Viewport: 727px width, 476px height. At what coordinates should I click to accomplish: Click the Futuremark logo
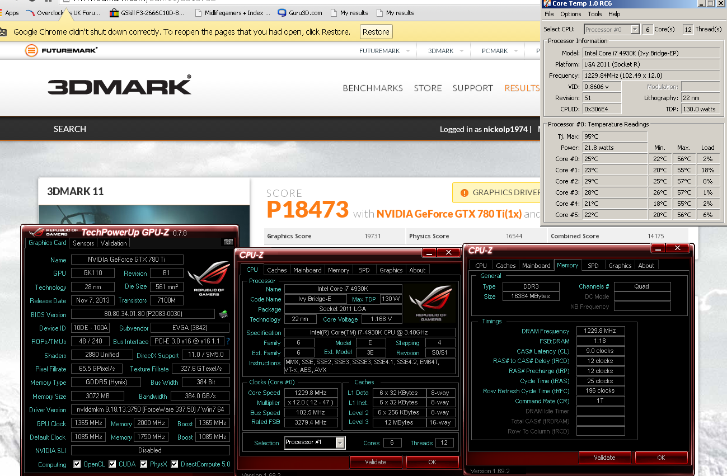pyautogui.click(x=62, y=51)
